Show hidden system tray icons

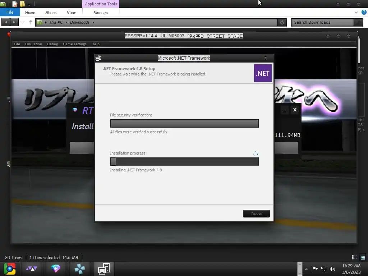pyautogui.click(x=306, y=269)
